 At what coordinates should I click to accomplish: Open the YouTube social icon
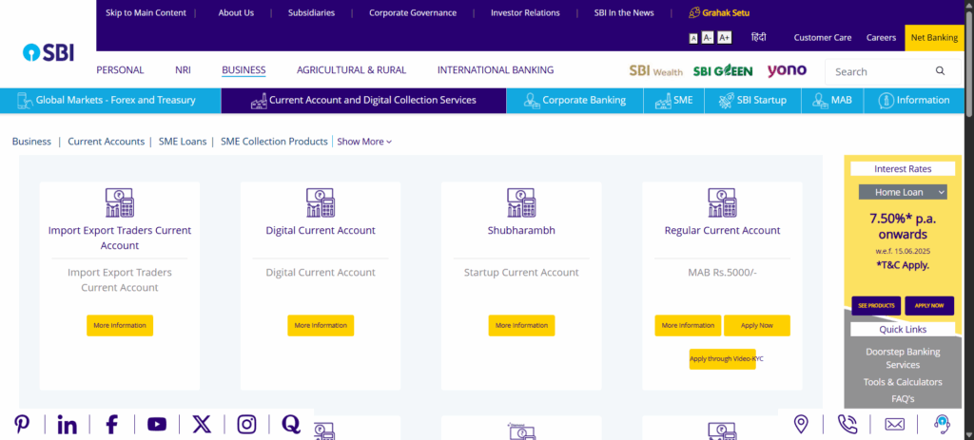[157, 425]
